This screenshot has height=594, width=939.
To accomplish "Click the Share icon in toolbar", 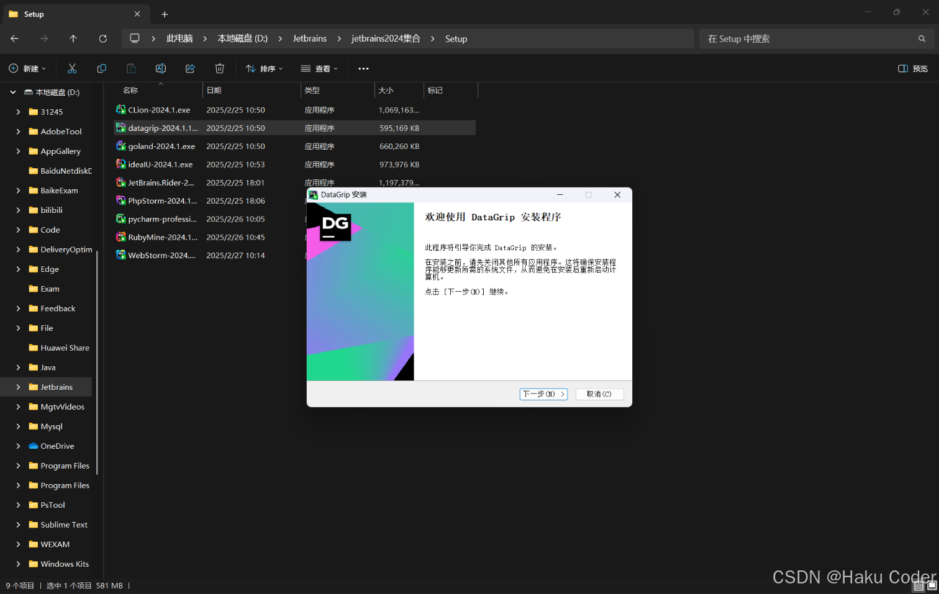I will pyautogui.click(x=190, y=68).
